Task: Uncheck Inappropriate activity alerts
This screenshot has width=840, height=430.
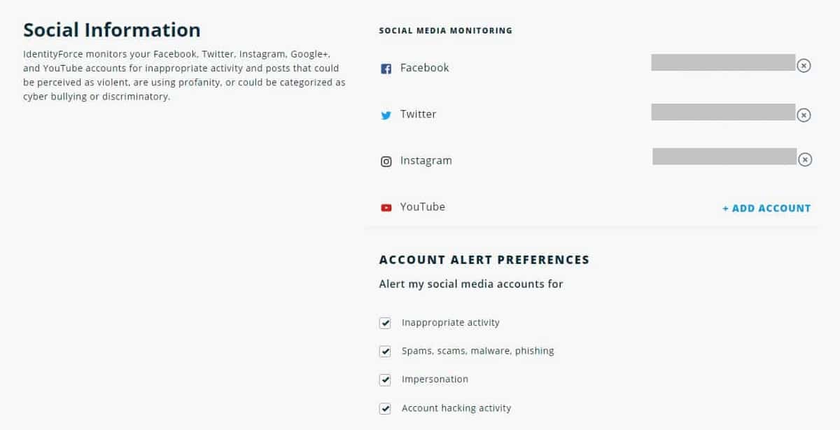Action: [385, 323]
